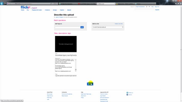Expand Organize & Create dropdown arrow
This screenshot has width=182, height=102.
point(43,10)
